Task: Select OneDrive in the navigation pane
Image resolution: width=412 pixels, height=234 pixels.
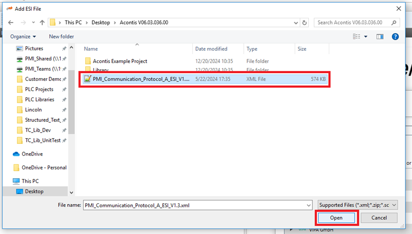Action: [x=32, y=154]
